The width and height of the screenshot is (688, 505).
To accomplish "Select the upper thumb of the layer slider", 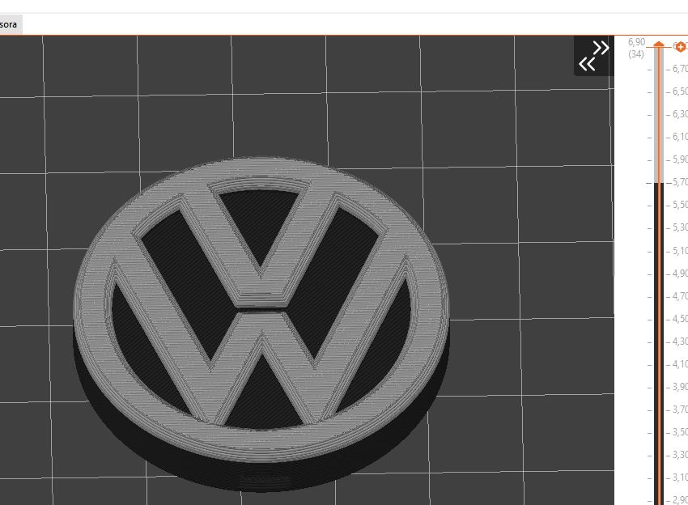I will point(659,45).
